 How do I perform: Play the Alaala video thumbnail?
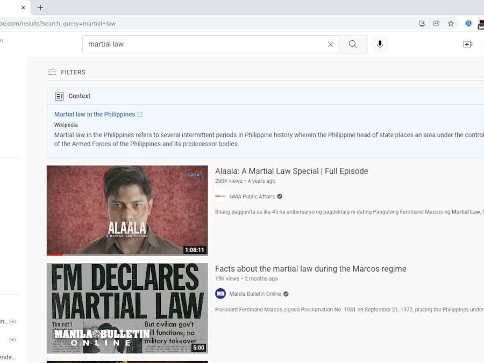tap(127, 210)
